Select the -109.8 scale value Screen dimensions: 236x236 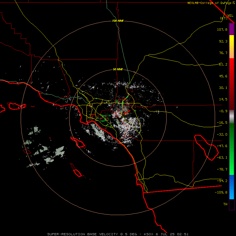tap(221, 192)
